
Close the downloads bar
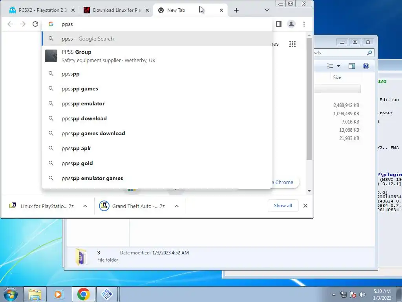pyautogui.click(x=305, y=206)
